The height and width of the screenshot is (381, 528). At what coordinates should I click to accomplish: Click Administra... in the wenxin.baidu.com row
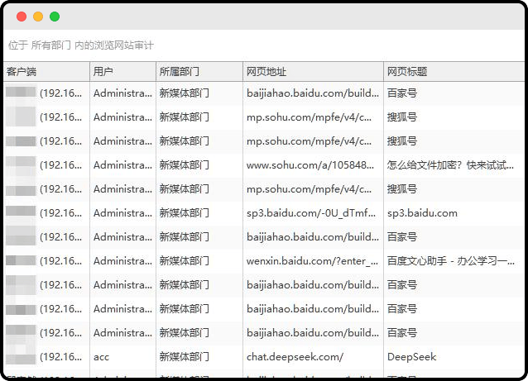point(123,261)
